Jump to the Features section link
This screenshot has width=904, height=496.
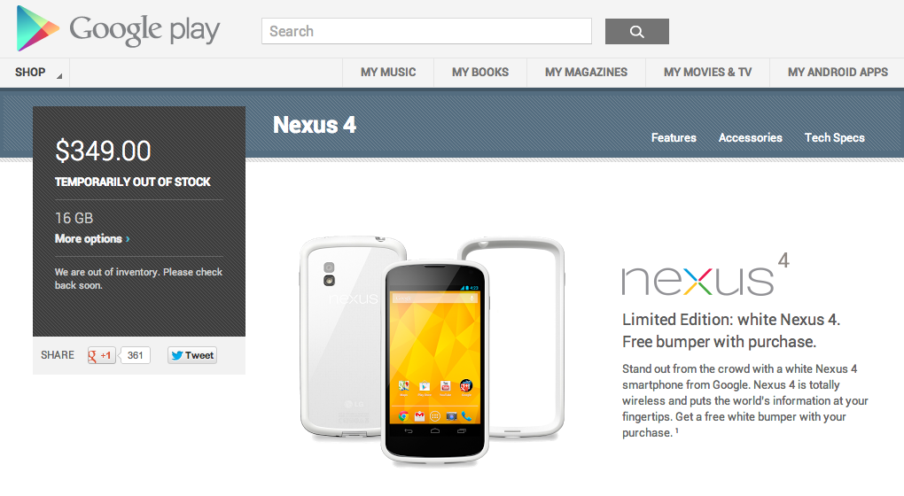674,137
